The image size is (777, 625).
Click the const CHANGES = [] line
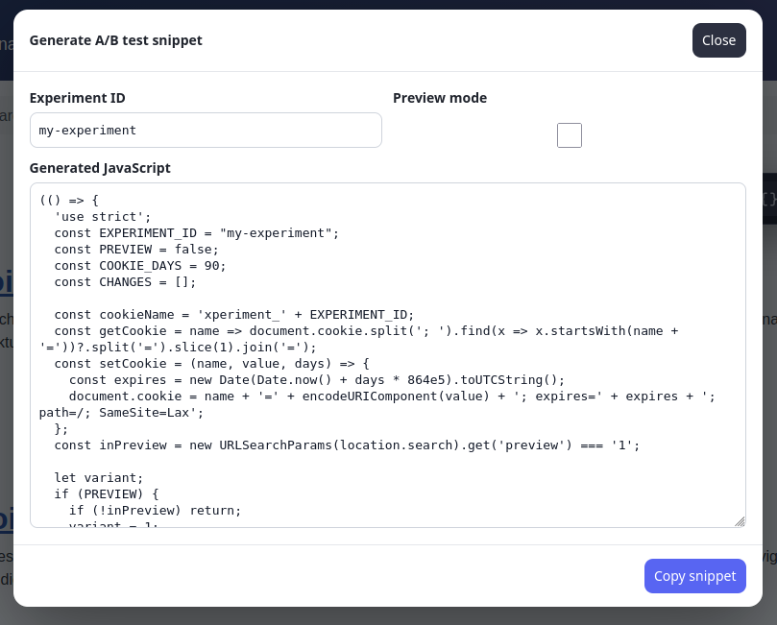(x=125, y=282)
